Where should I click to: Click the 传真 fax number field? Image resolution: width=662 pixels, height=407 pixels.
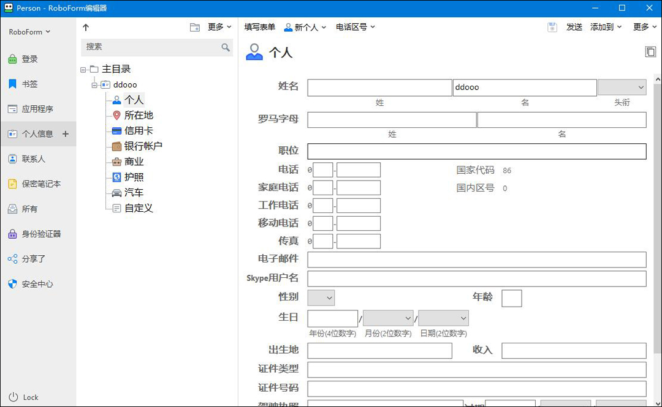[359, 241]
